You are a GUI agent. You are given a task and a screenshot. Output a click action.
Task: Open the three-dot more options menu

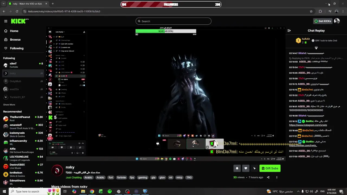277,177
